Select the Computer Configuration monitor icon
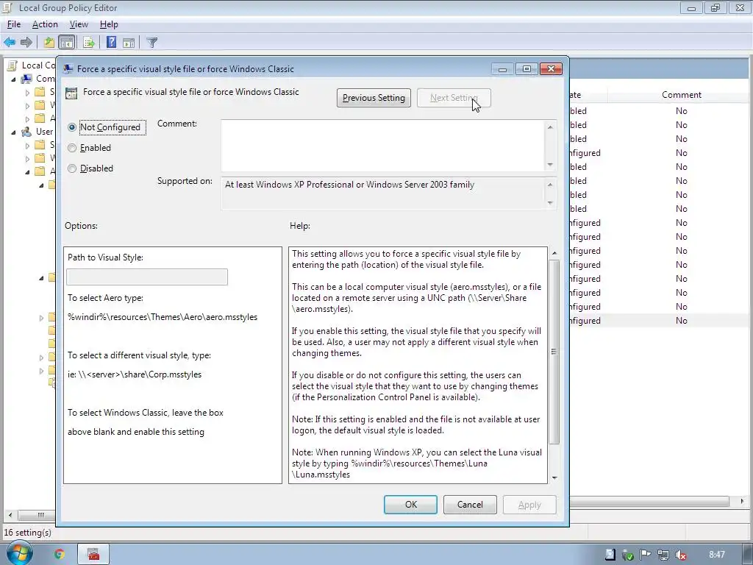The width and height of the screenshot is (753, 565). click(x=27, y=78)
